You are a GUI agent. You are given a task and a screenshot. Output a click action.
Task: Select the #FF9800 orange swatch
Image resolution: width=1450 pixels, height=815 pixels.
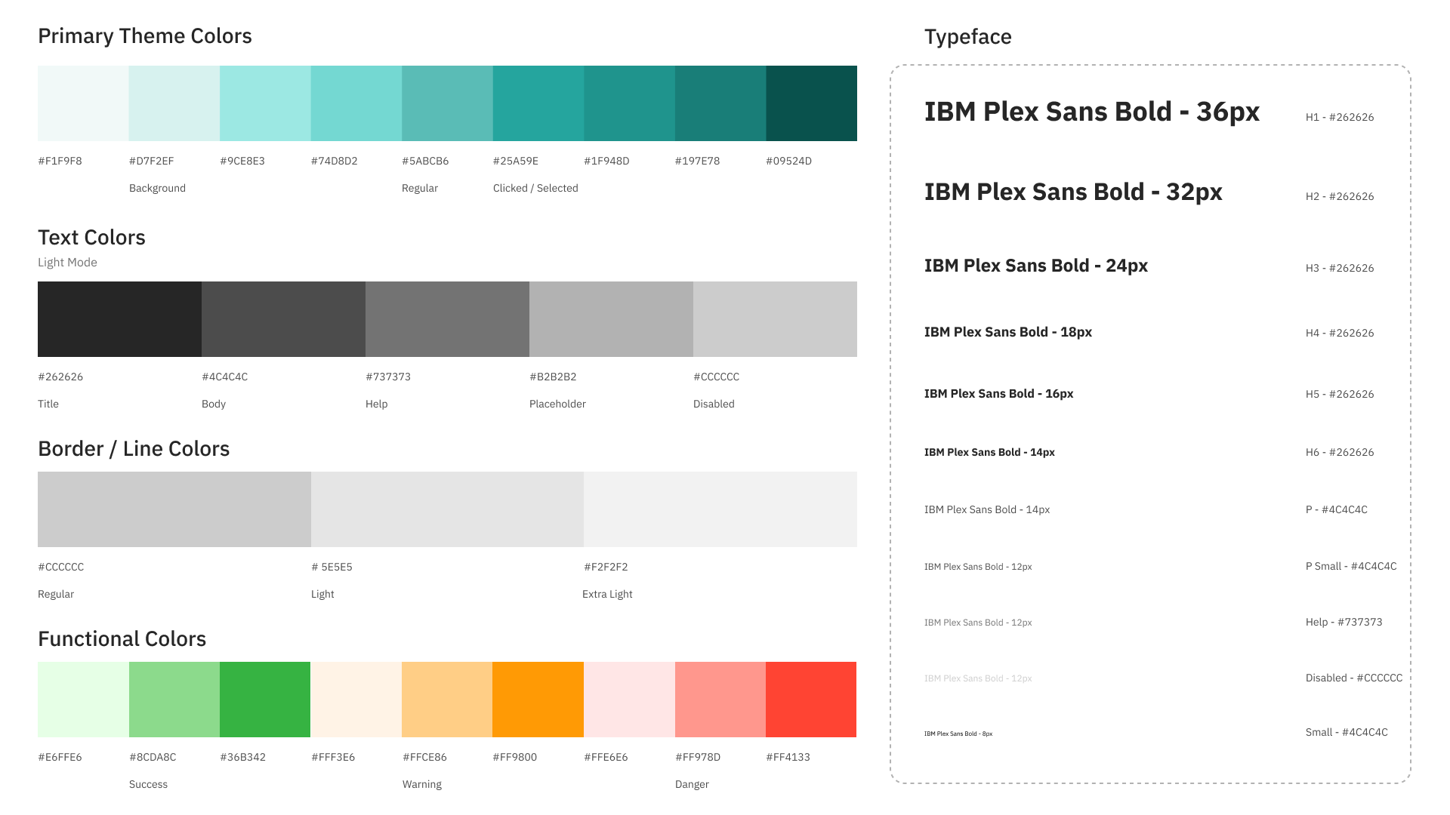(538, 700)
